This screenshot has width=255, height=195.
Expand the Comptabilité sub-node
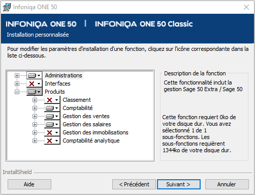[x=35, y=108]
